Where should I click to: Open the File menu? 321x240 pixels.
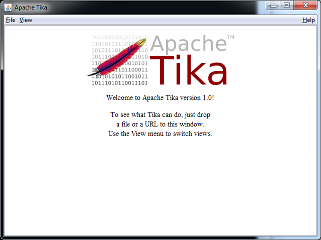[11, 20]
